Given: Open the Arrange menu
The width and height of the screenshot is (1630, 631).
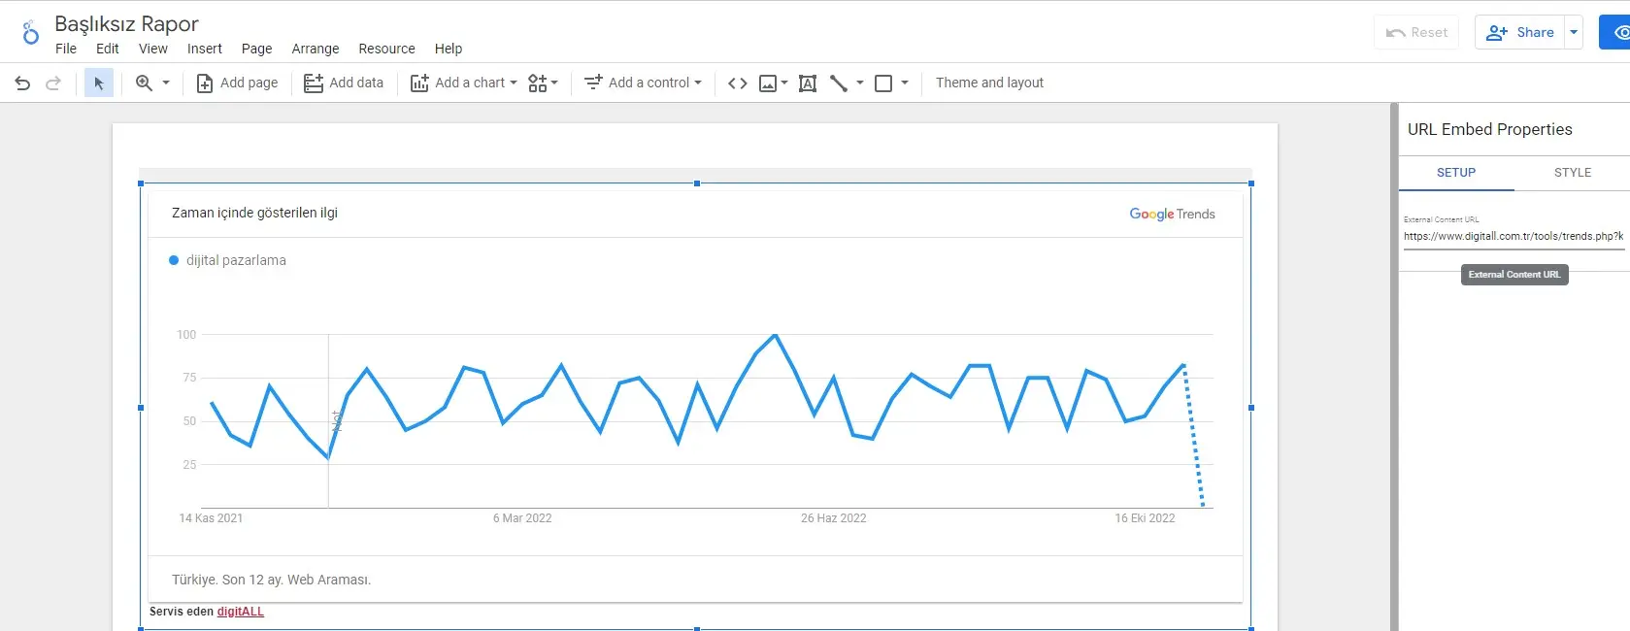Looking at the screenshot, I should pyautogui.click(x=316, y=49).
